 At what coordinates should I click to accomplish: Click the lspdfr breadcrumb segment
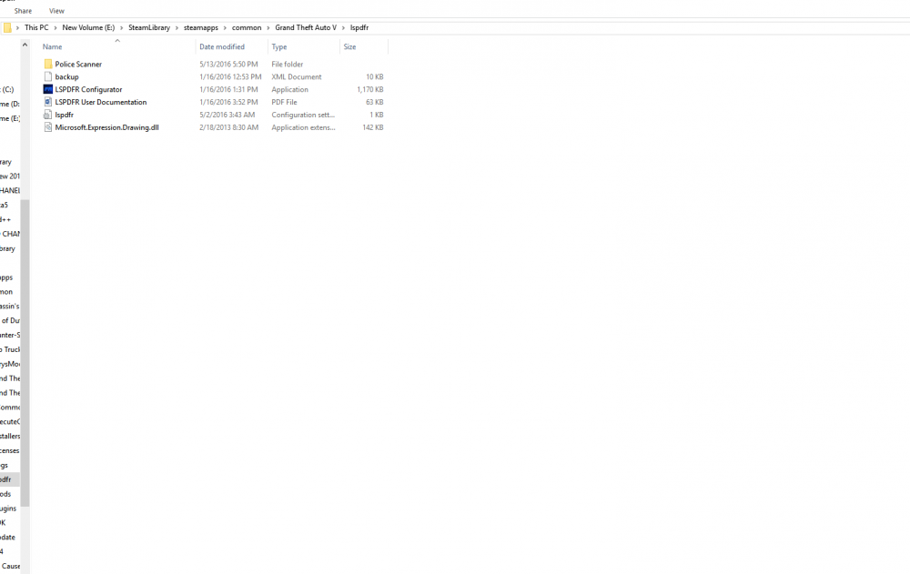(359, 28)
